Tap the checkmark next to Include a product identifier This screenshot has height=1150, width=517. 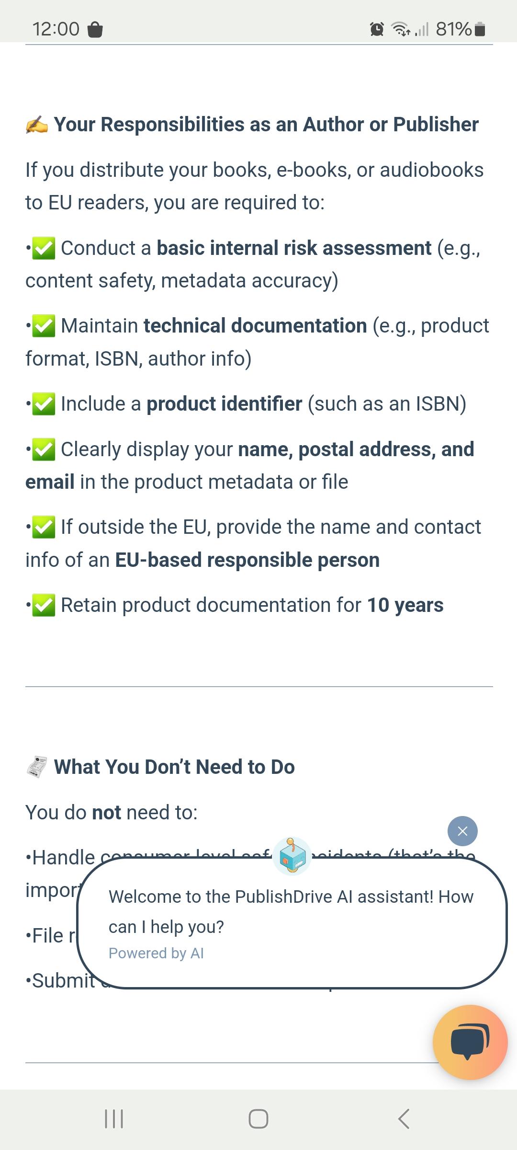point(44,404)
